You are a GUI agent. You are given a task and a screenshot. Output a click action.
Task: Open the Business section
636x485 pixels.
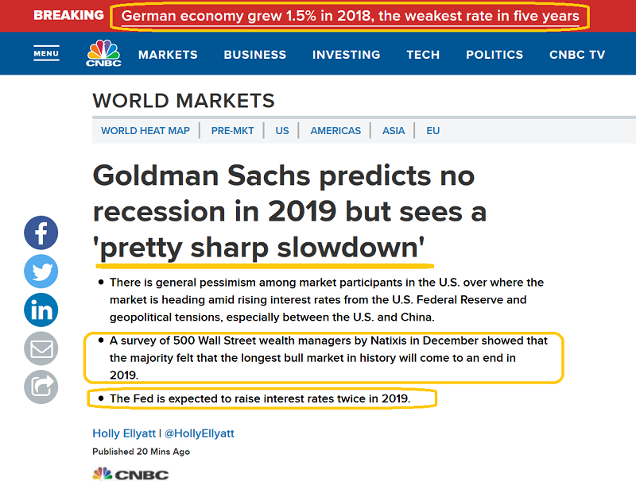(x=254, y=55)
